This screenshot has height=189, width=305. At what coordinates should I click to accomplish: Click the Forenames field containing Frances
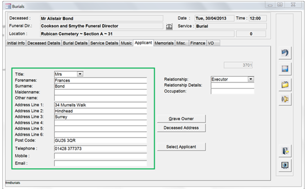[100, 80]
